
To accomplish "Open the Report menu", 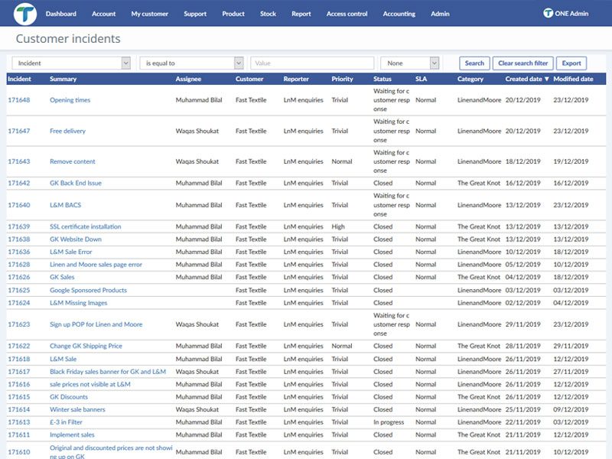I will (x=301, y=14).
